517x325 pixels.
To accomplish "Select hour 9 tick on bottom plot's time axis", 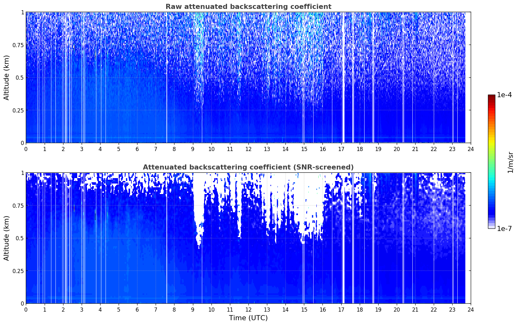I will 193,309.
